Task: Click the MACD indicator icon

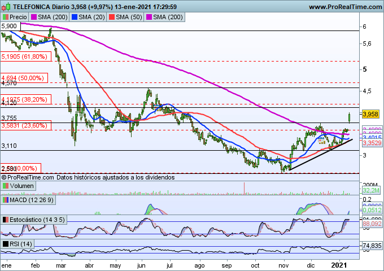Action: point(6,200)
